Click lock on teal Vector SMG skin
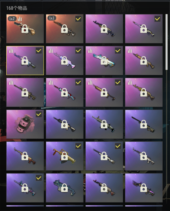170x211 pixels. [x=65, y=188]
